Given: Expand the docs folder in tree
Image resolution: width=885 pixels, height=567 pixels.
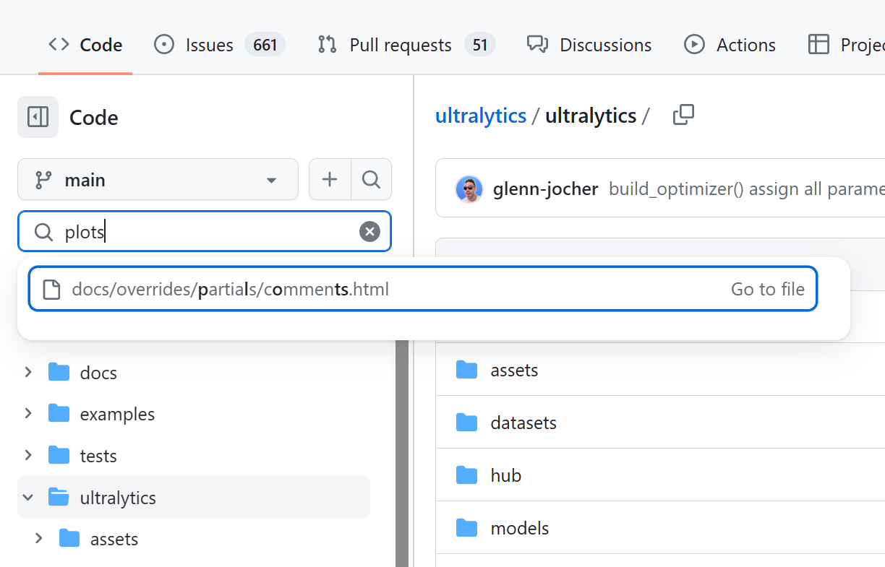Looking at the screenshot, I should (28, 373).
